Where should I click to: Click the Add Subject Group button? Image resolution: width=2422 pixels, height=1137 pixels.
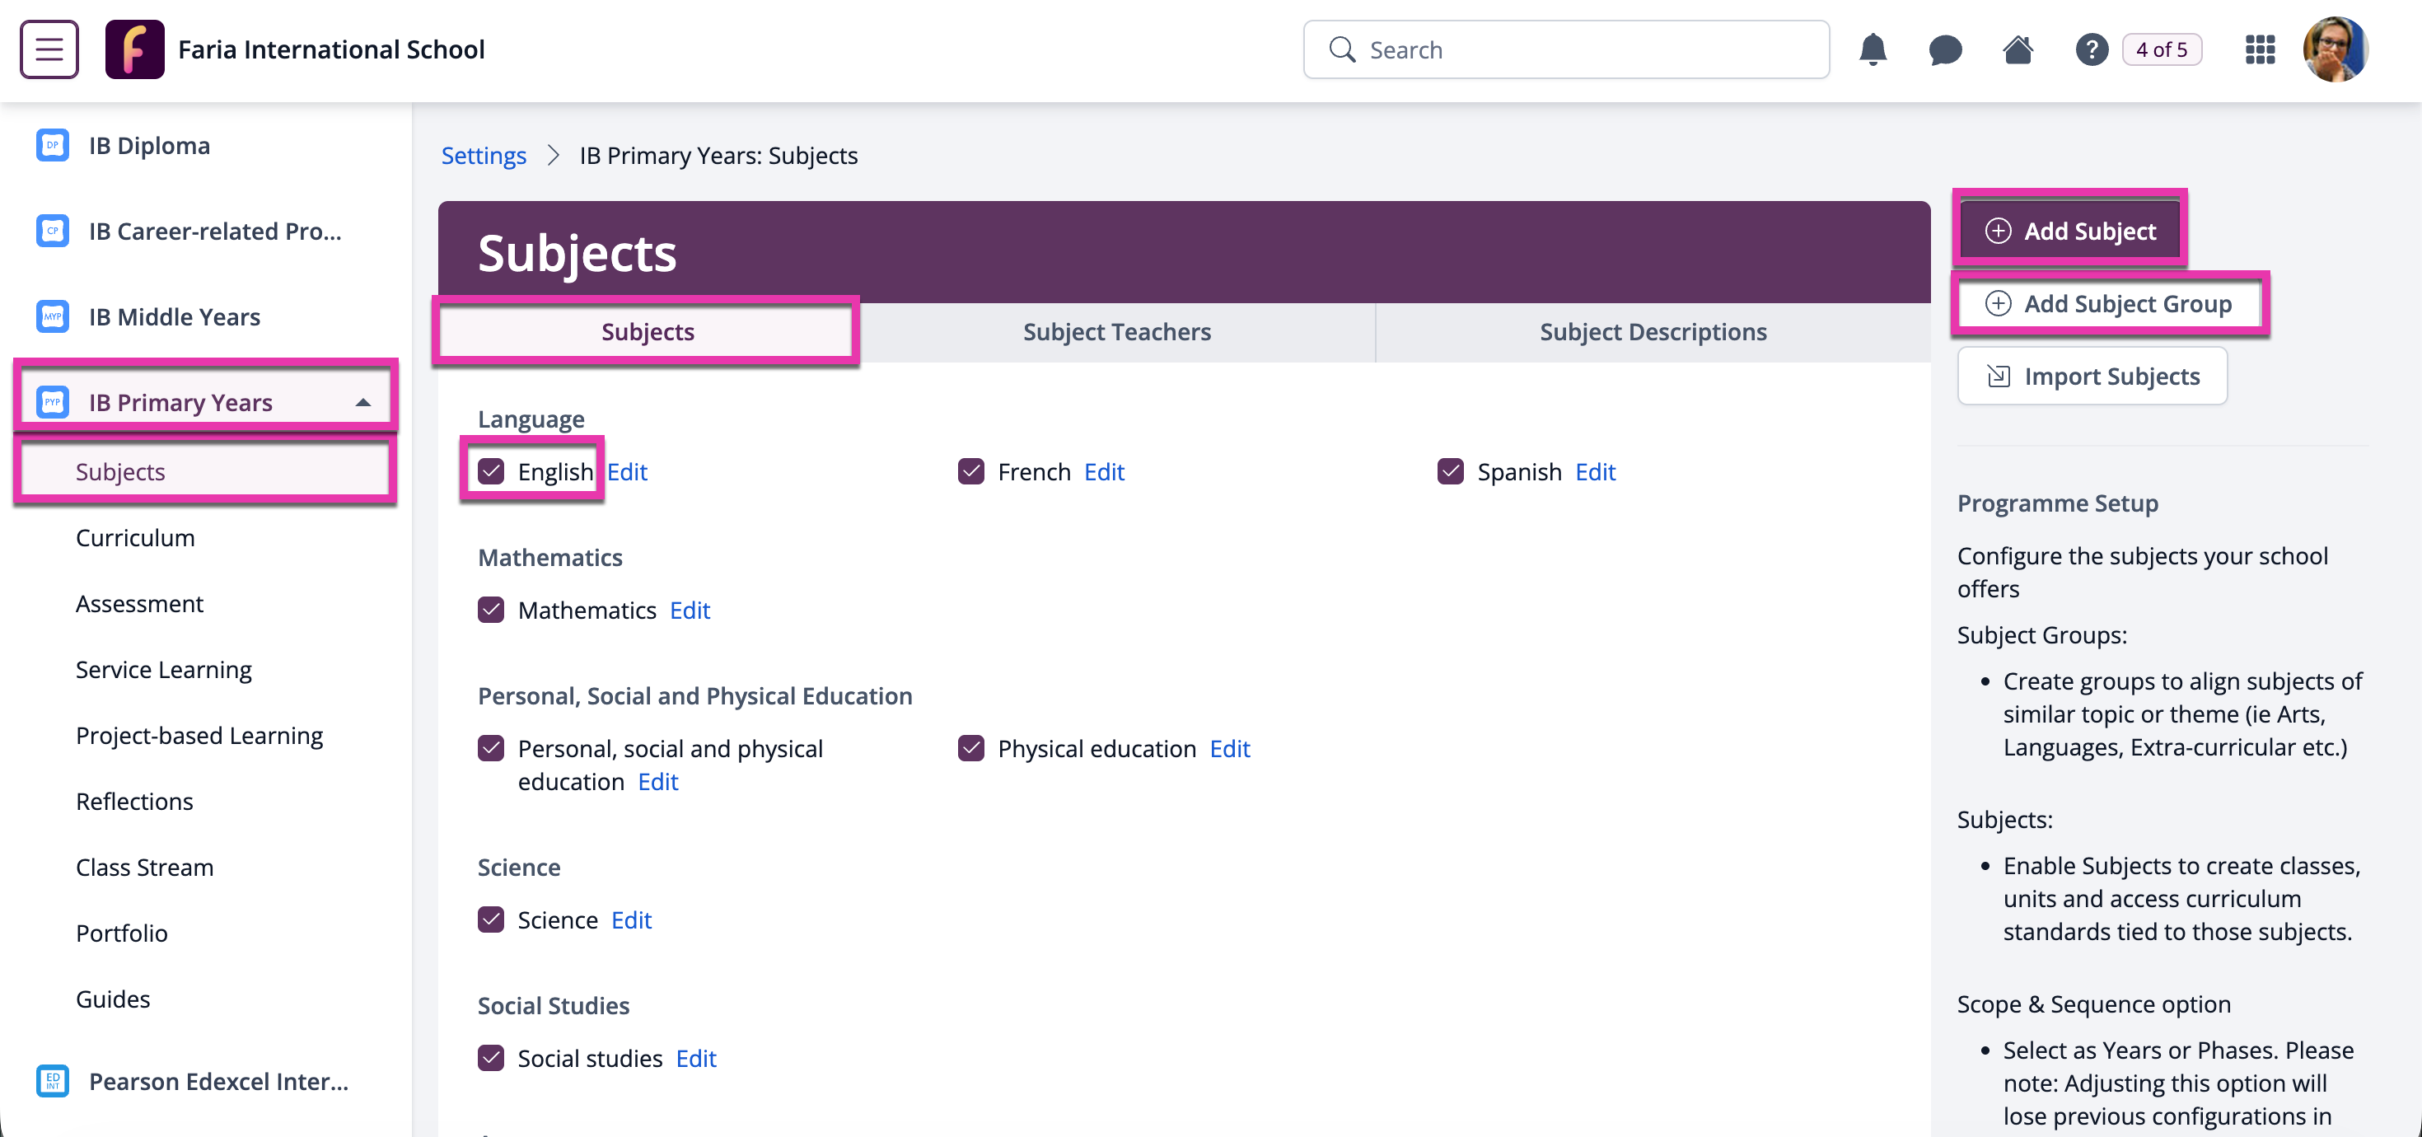pyautogui.click(x=2110, y=304)
